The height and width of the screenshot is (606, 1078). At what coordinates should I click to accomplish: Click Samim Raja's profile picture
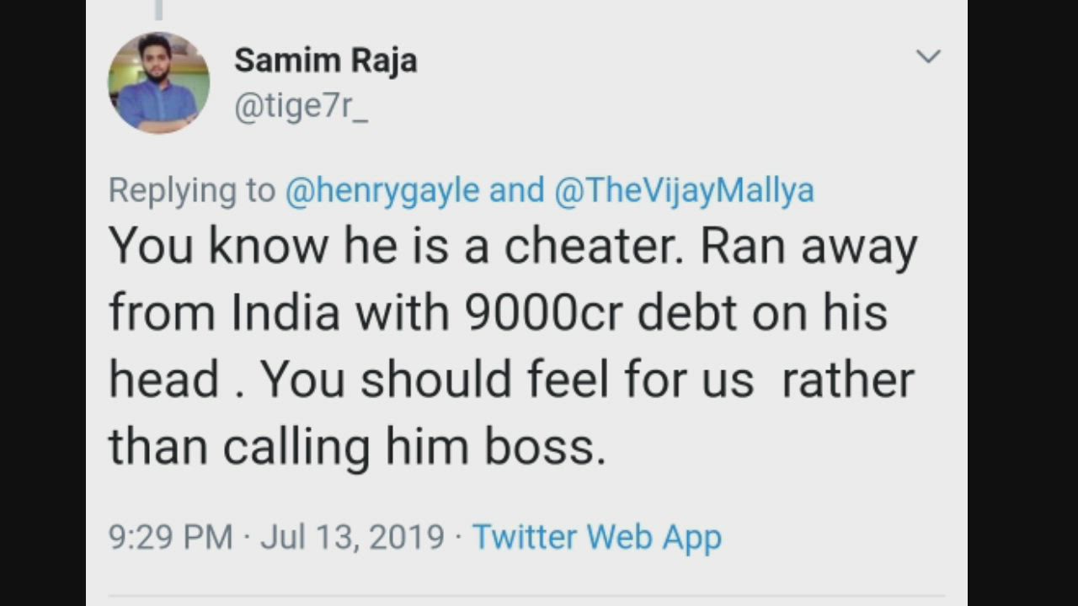tap(158, 82)
